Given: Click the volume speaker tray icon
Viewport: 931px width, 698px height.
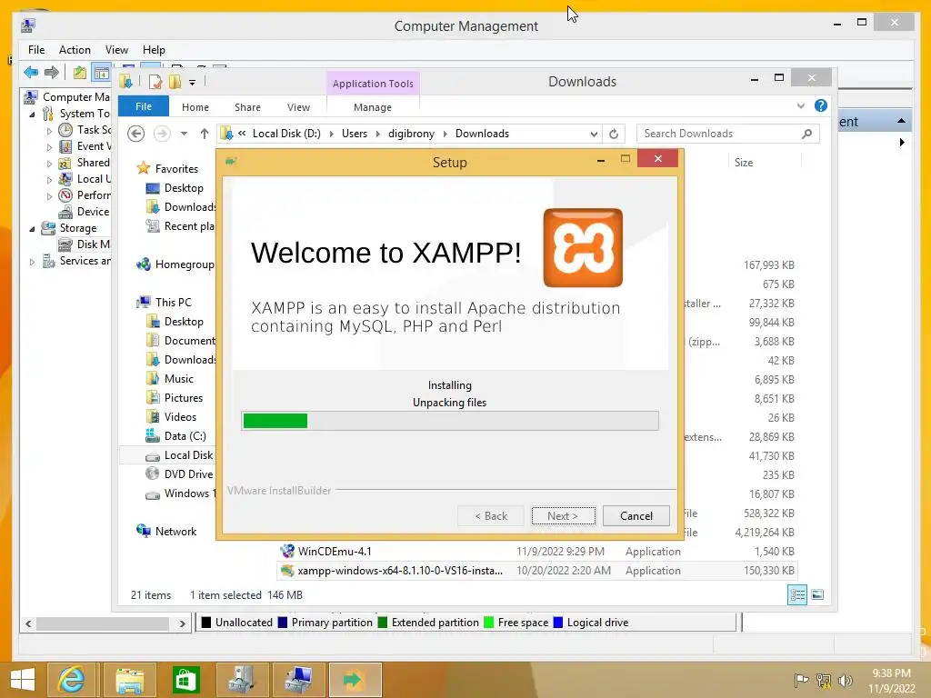Looking at the screenshot, I should point(846,681).
